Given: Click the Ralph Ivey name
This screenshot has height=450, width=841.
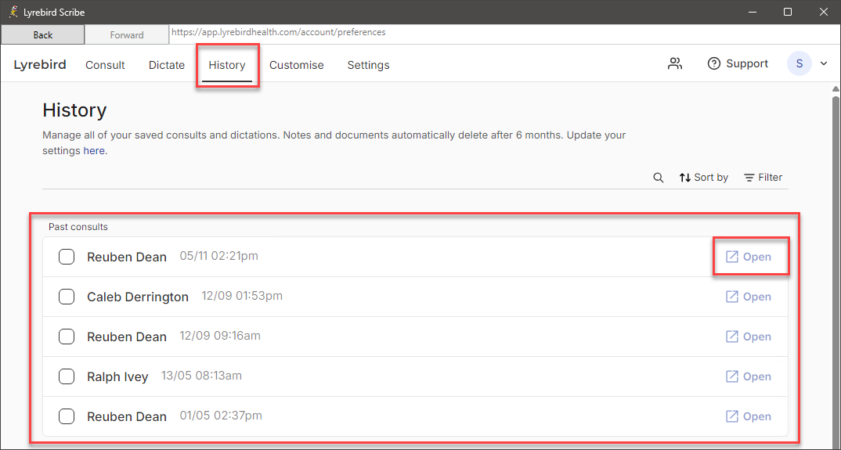Looking at the screenshot, I should pos(117,377).
